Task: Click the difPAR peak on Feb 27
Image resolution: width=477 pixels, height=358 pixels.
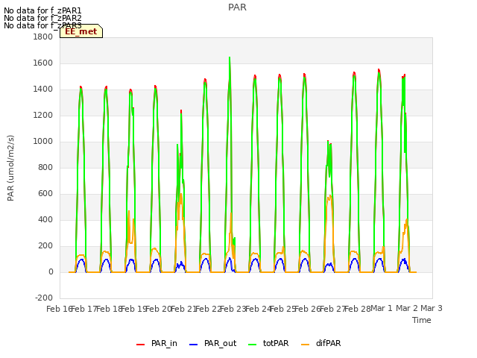Action: (x=330, y=195)
